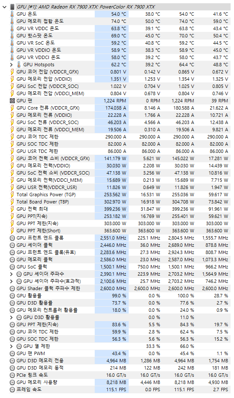Select the GPU 온도 sensor row label

pos(27,14)
